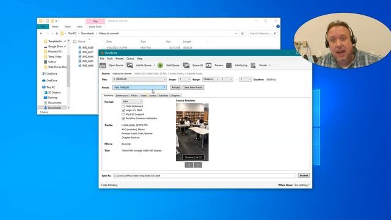Click the previous preview arrow button
Screen dimensions: 391x220
189,165
